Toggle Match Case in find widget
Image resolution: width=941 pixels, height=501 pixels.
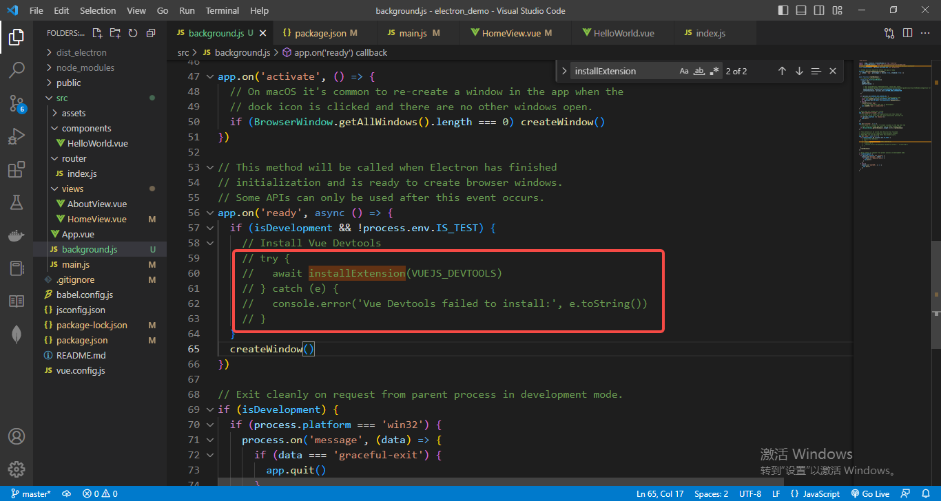click(x=684, y=71)
